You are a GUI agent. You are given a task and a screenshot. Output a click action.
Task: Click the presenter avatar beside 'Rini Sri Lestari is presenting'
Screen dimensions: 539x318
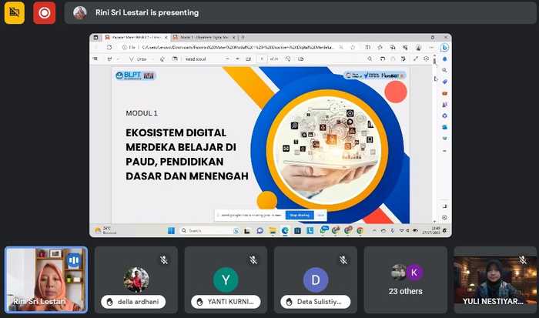[x=80, y=13]
